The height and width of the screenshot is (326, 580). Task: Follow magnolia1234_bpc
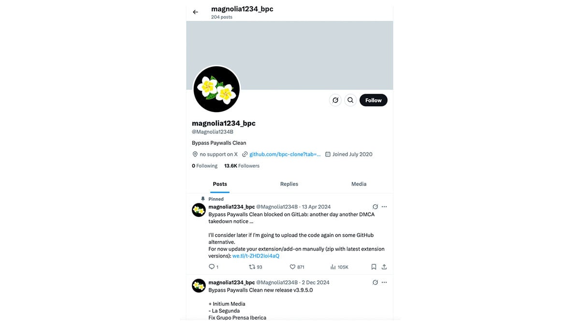374,100
